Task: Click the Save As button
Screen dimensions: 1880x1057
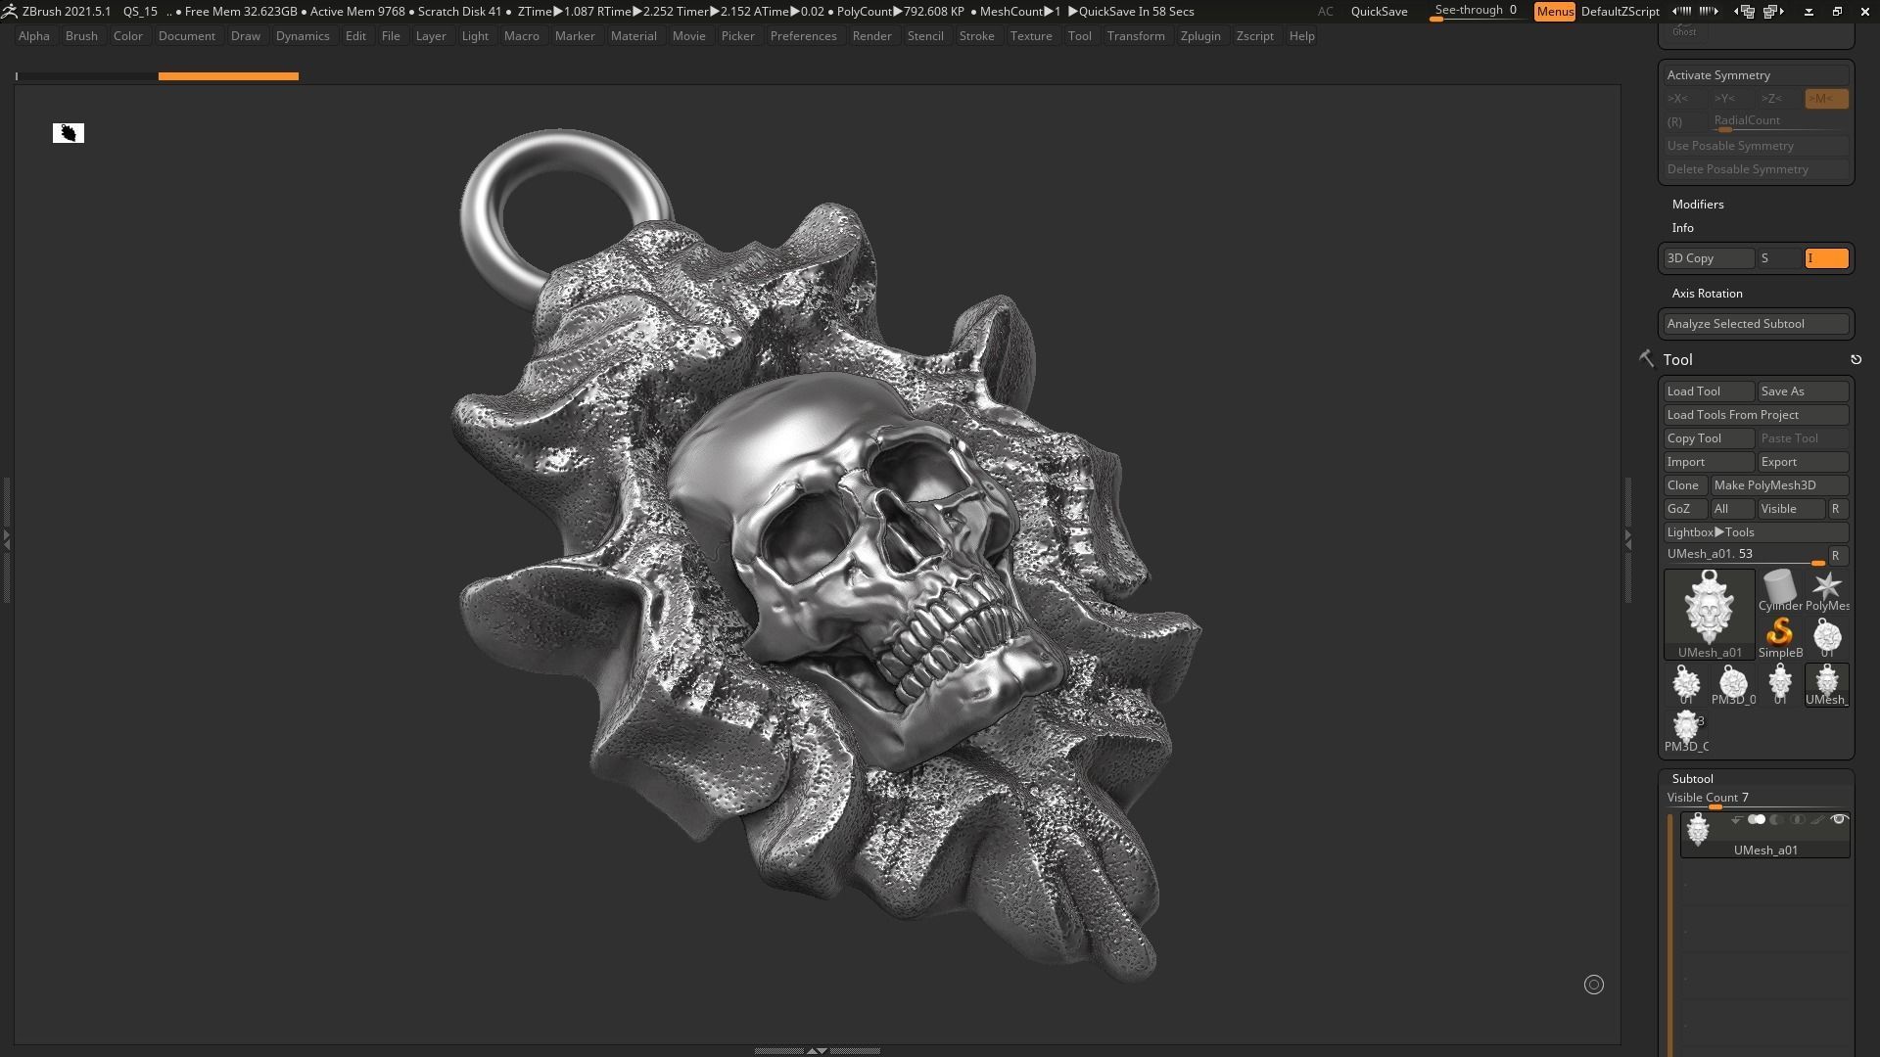Action: pyautogui.click(x=1803, y=391)
